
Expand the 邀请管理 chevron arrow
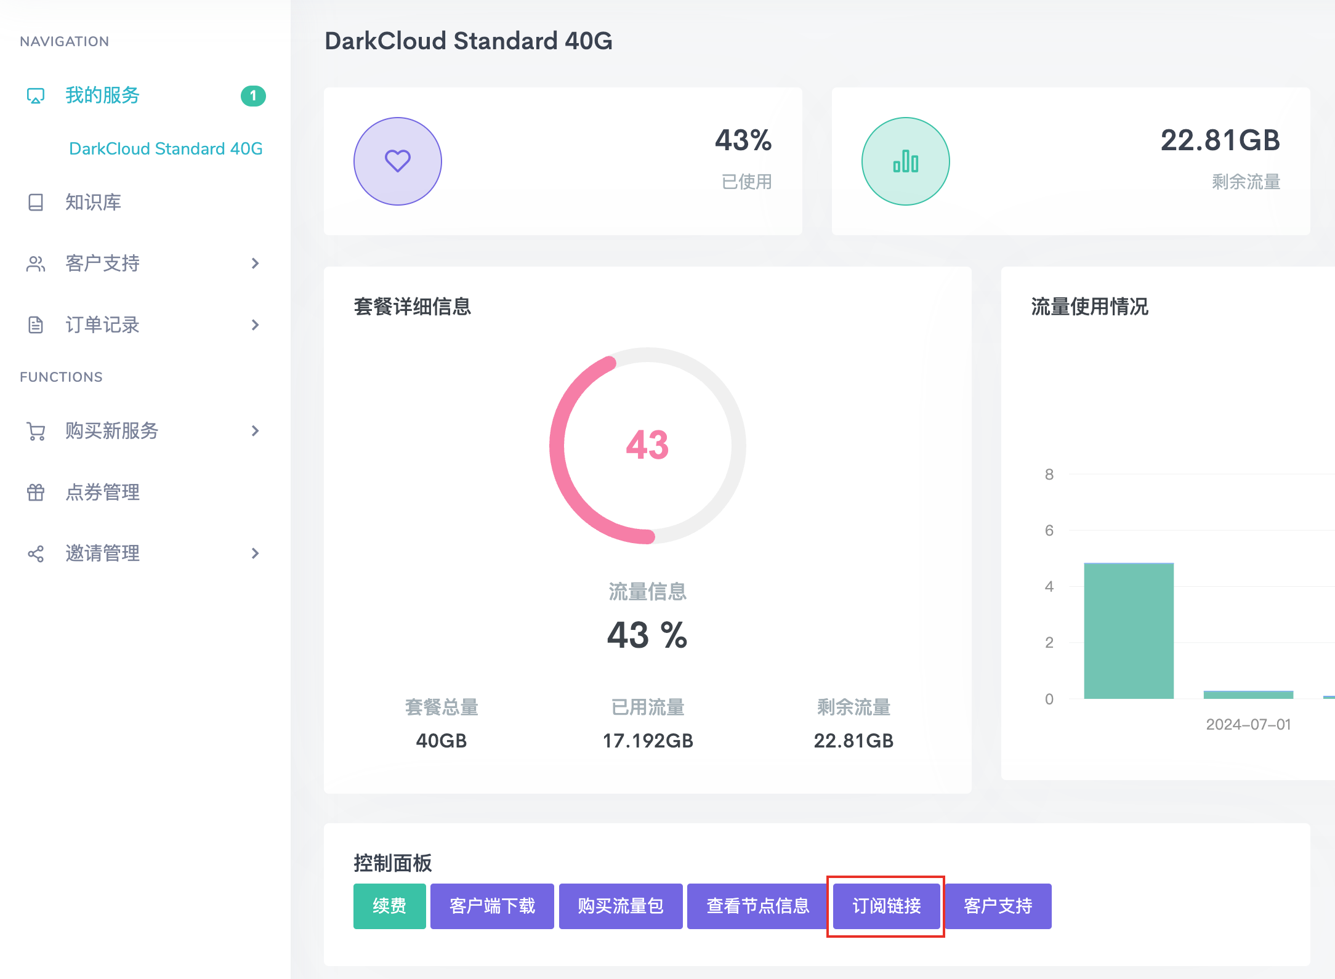coord(255,554)
